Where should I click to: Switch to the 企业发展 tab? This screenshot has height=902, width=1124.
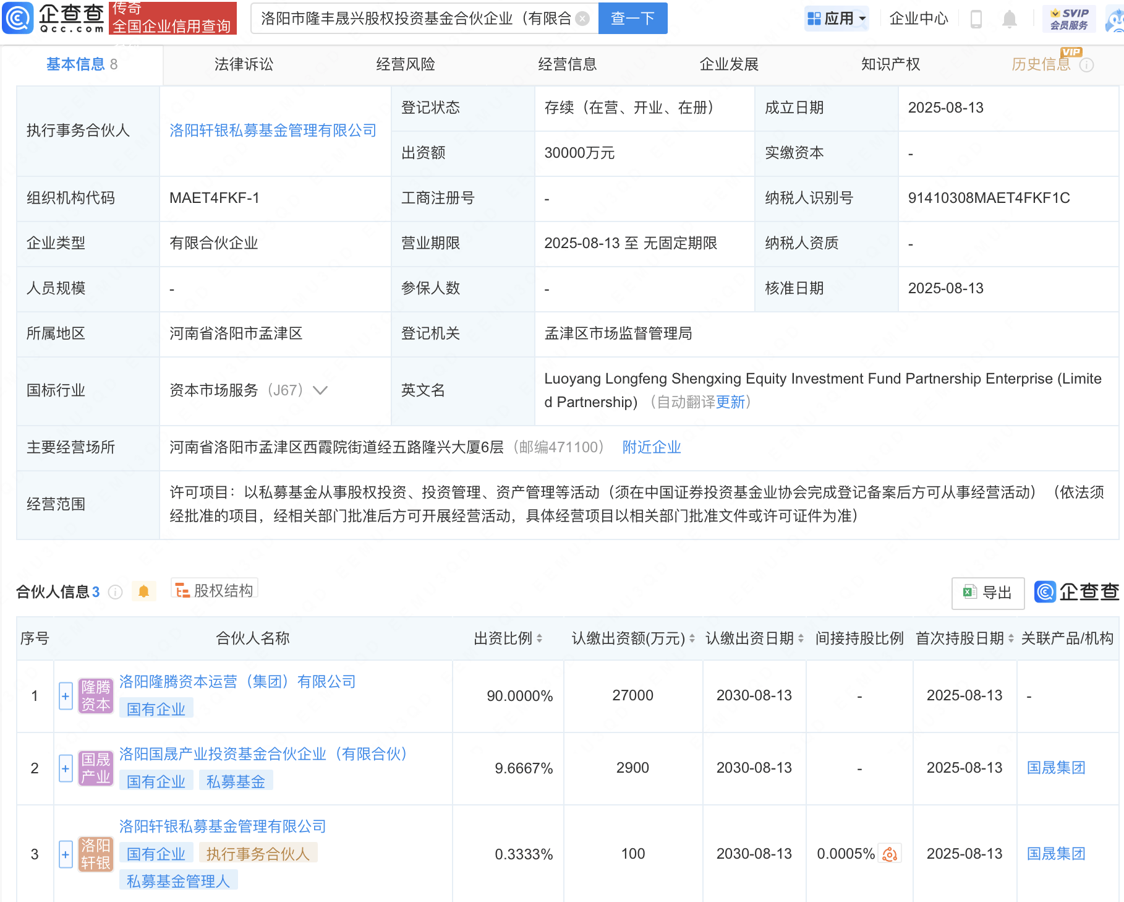(x=729, y=64)
